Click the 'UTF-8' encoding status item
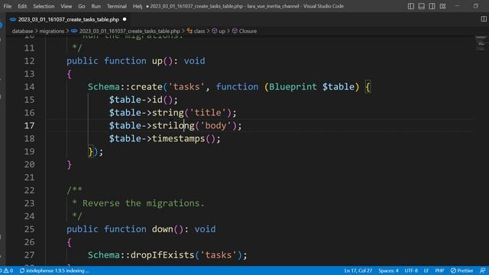The height and width of the screenshot is (275, 489). coord(411,270)
